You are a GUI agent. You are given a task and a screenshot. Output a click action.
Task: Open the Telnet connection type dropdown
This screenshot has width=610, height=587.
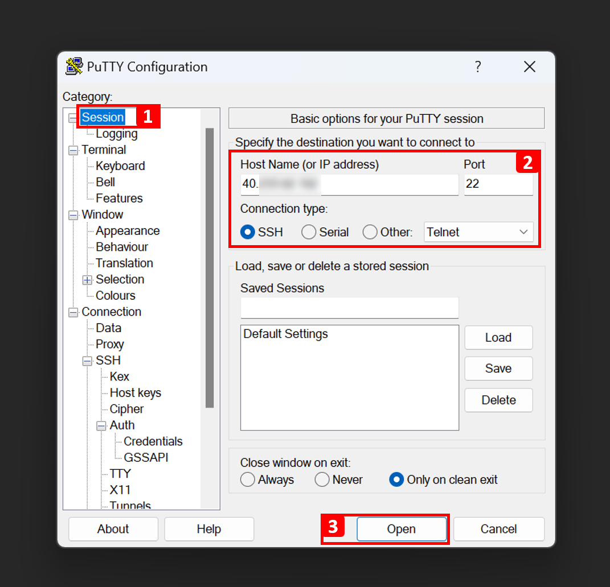478,232
